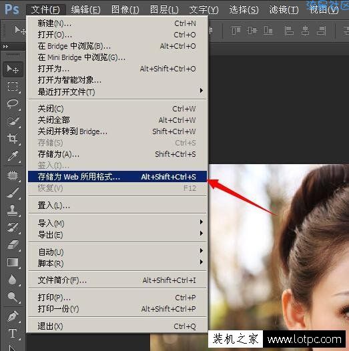
Task: Open the 文件(F) menu
Action: (x=45, y=9)
